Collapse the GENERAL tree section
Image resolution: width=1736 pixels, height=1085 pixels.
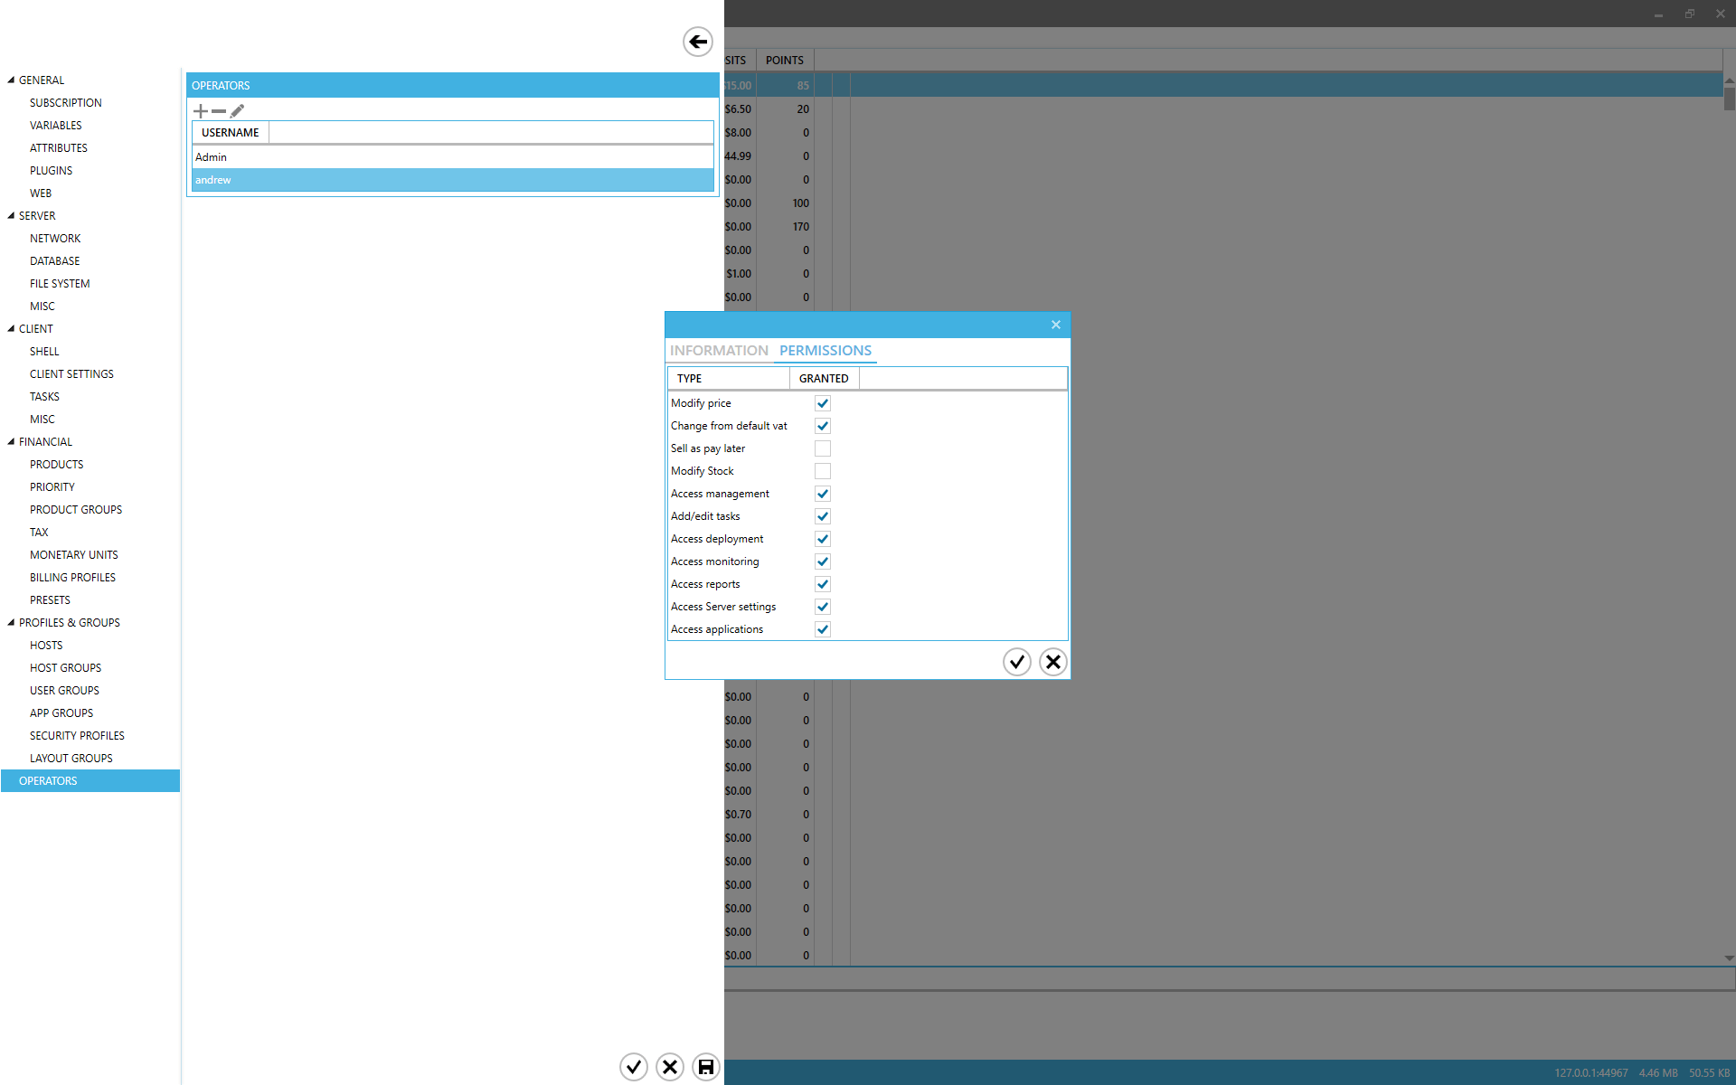click(x=11, y=80)
